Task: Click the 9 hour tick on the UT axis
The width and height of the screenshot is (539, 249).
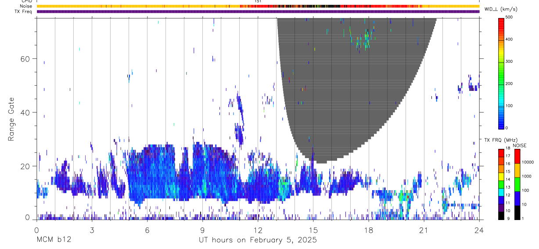Action: click(x=202, y=230)
